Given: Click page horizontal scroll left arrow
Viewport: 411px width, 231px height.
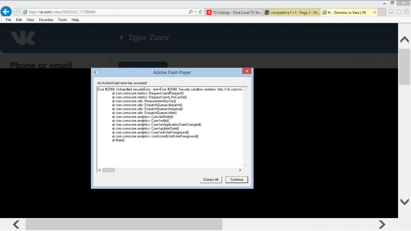Looking at the screenshot, I should [16, 224].
